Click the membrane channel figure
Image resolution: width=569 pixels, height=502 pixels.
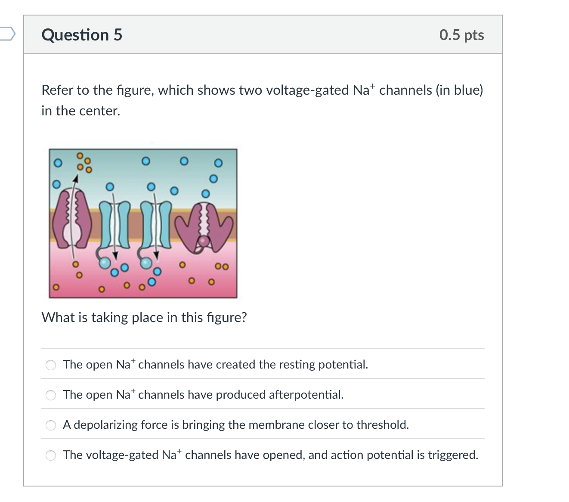pos(143,222)
